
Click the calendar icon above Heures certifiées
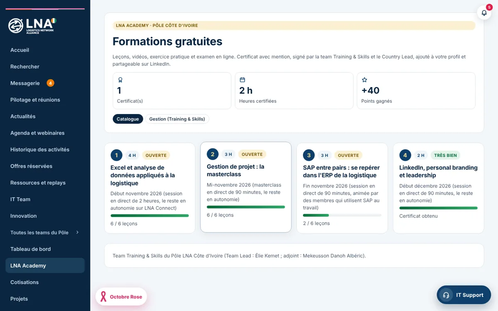pos(242,80)
